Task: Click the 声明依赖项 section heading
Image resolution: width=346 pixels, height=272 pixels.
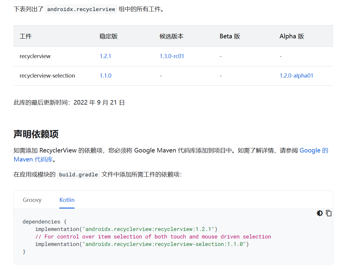Action: tap(36, 135)
